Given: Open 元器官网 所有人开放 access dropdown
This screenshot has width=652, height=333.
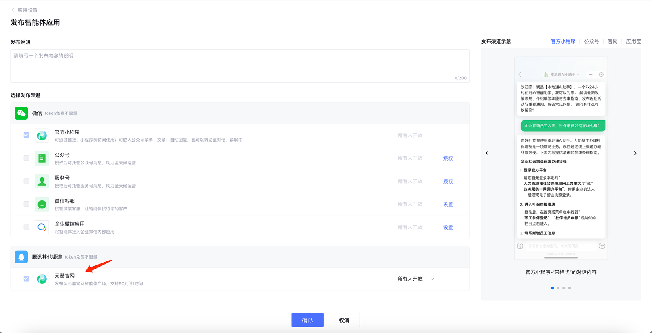Looking at the screenshot, I should tap(416, 279).
